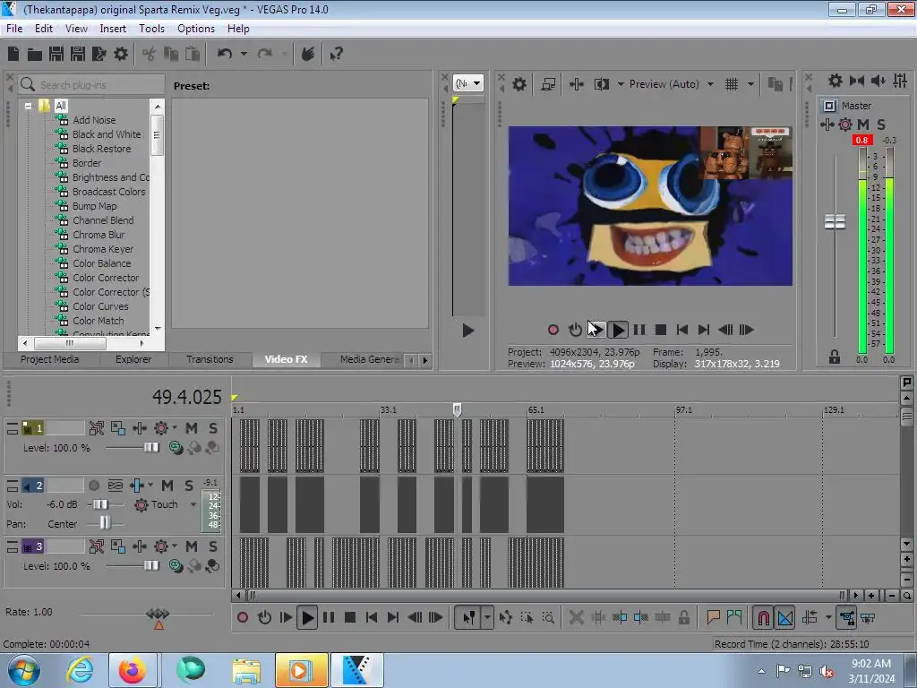The height and width of the screenshot is (688, 917).
Task: Adjust the Master bus fader
Action: [x=835, y=222]
